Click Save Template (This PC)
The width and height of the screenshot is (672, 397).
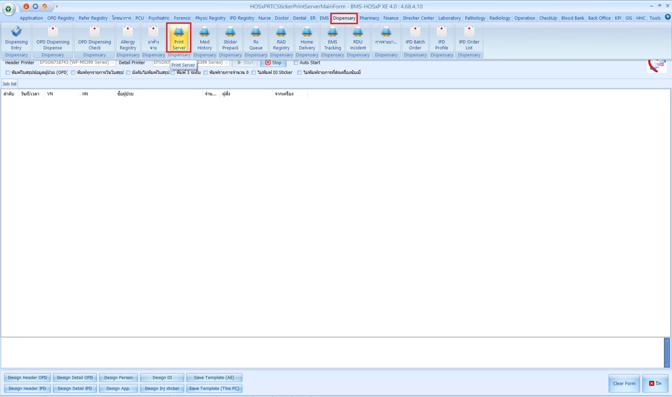point(214,388)
